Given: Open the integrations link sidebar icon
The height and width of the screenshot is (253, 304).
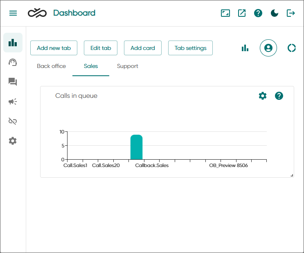Looking at the screenshot, I should pos(13,121).
